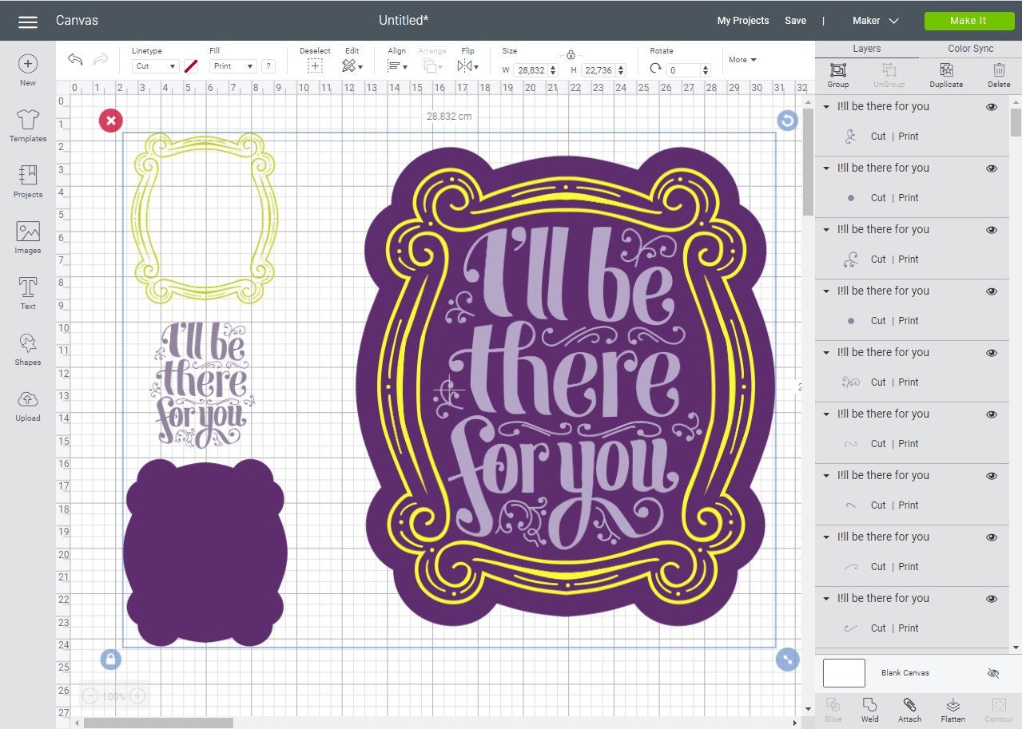The image size is (1022, 729).
Task: Toggle visibility of the Blank Canvas layer
Action: click(x=991, y=672)
